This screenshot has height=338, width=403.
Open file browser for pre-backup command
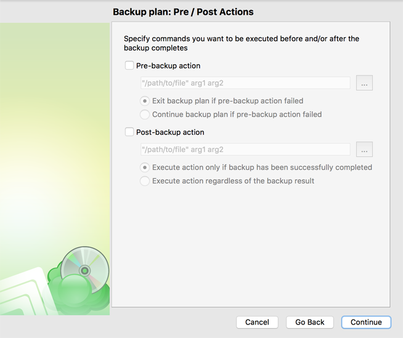pyautogui.click(x=364, y=83)
